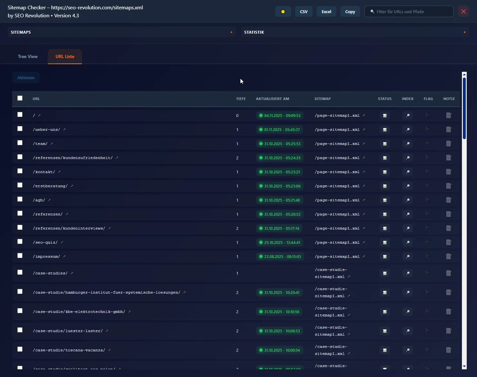477x377 pixels.
Task: Open the Aktionen dropdown
Action: pos(26,78)
